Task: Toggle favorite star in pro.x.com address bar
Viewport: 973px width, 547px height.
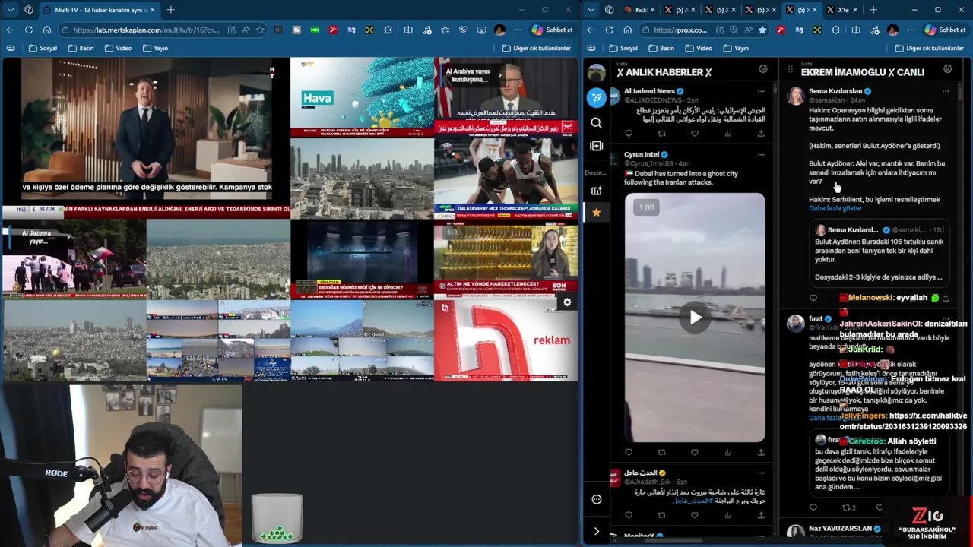Action: click(x=762, y=30)
